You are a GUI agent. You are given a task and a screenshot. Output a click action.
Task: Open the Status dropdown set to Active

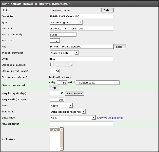61,106
